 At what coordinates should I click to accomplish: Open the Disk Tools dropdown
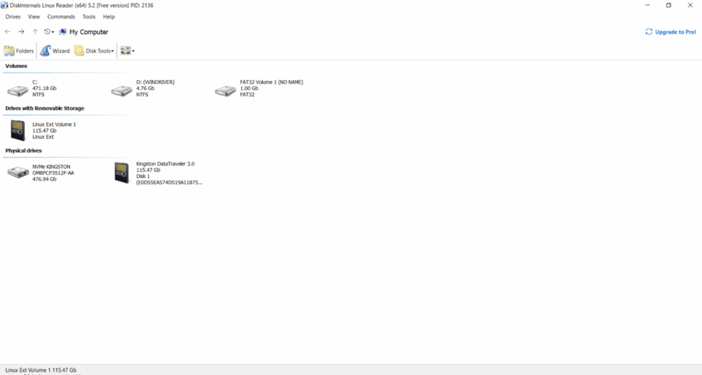94,51
